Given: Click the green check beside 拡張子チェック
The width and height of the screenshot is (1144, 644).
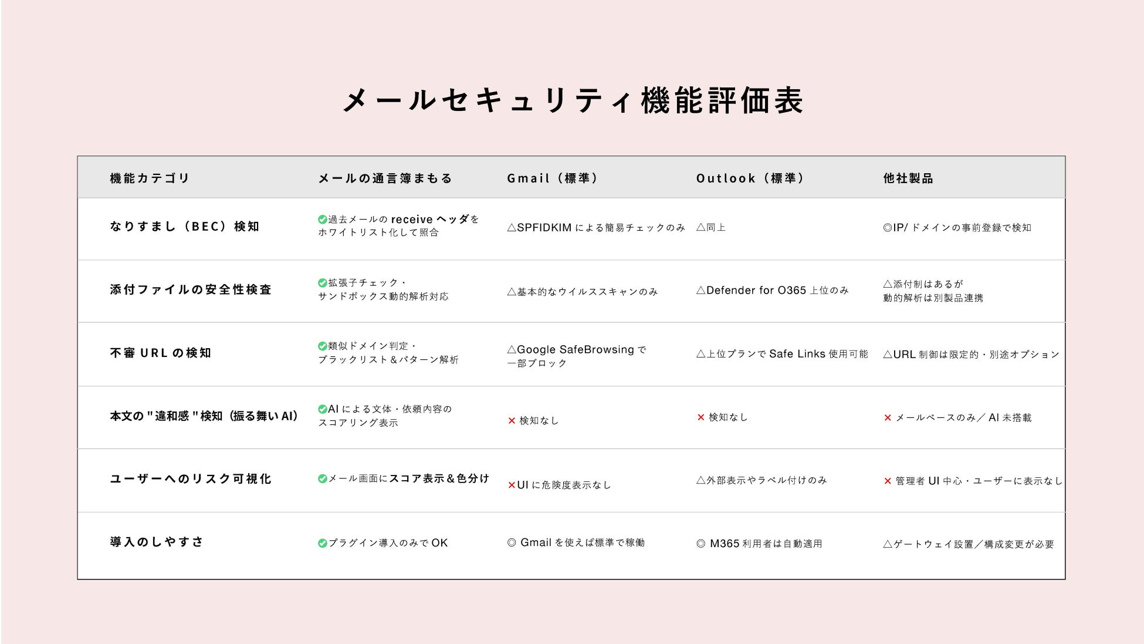Looking at the screenshot, I should 322,283.
